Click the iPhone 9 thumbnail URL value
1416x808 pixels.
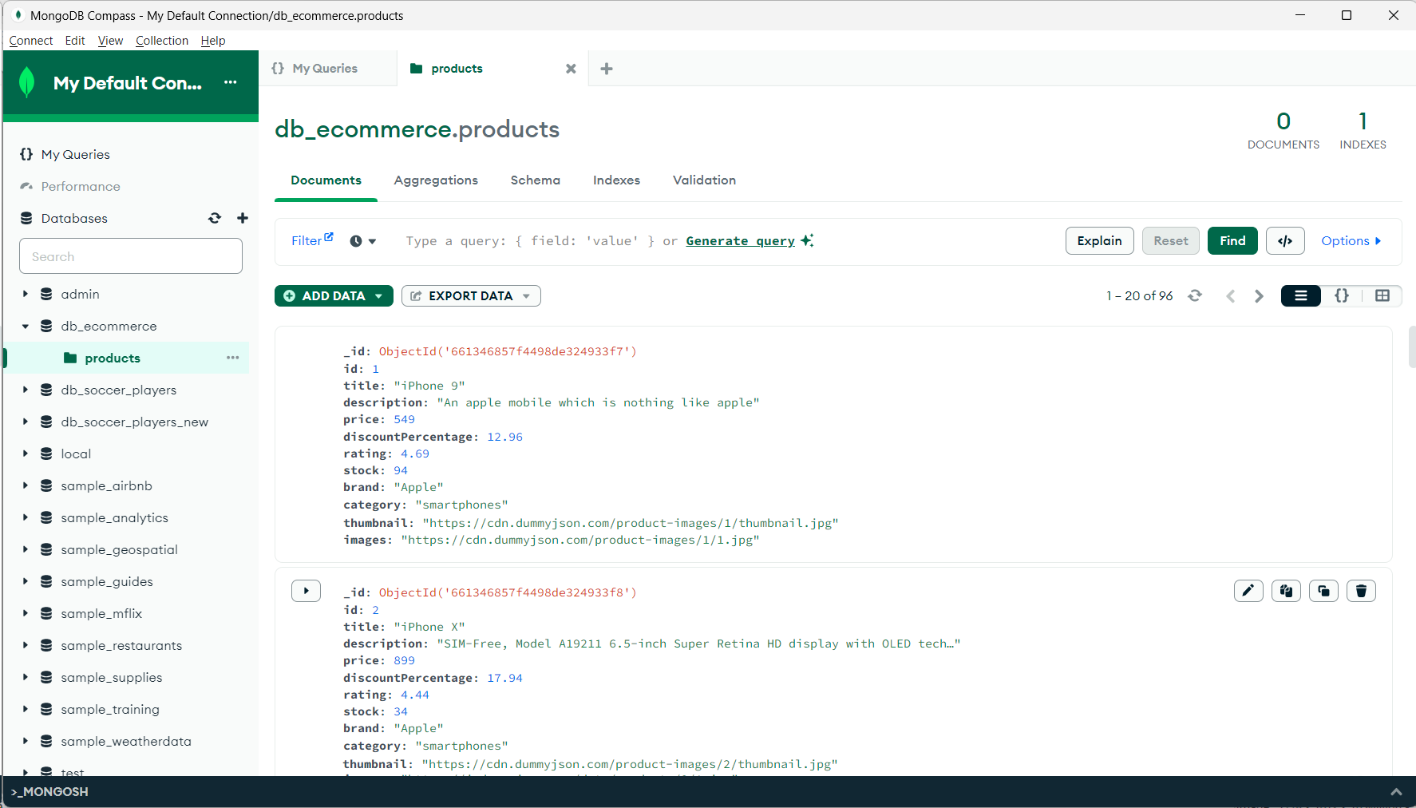pos(630,523)
